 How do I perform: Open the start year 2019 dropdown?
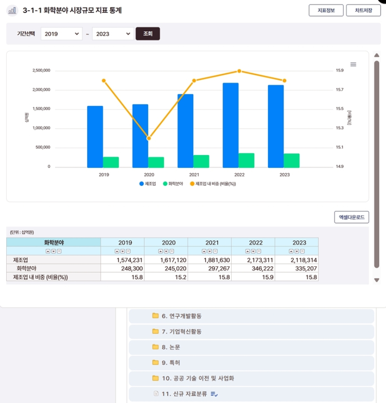click(x=61, y=34)
